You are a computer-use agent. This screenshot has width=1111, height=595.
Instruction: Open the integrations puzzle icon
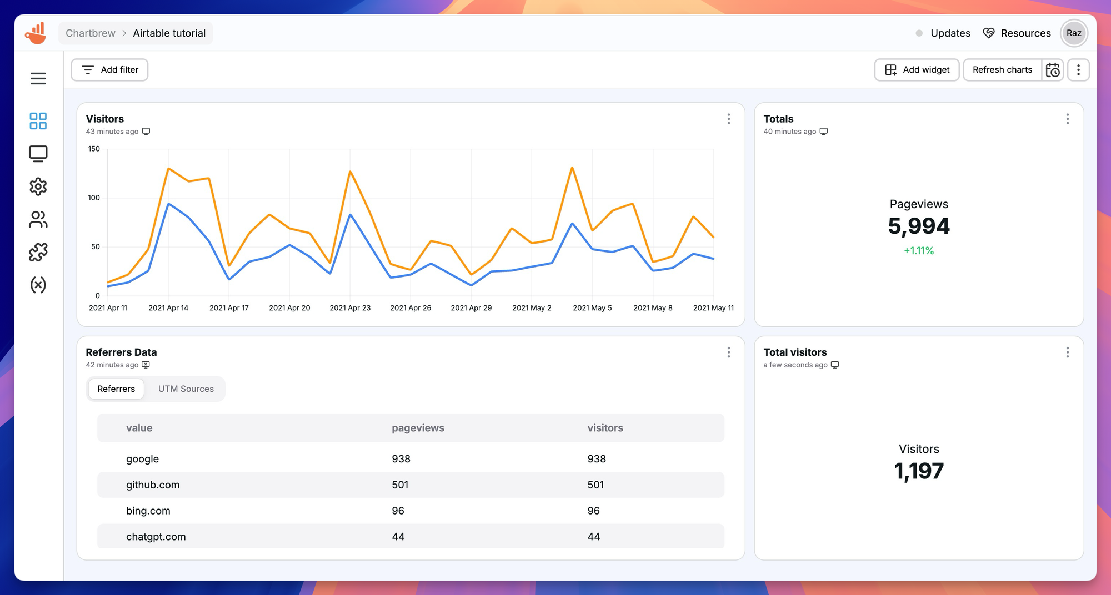coord(38,252)
